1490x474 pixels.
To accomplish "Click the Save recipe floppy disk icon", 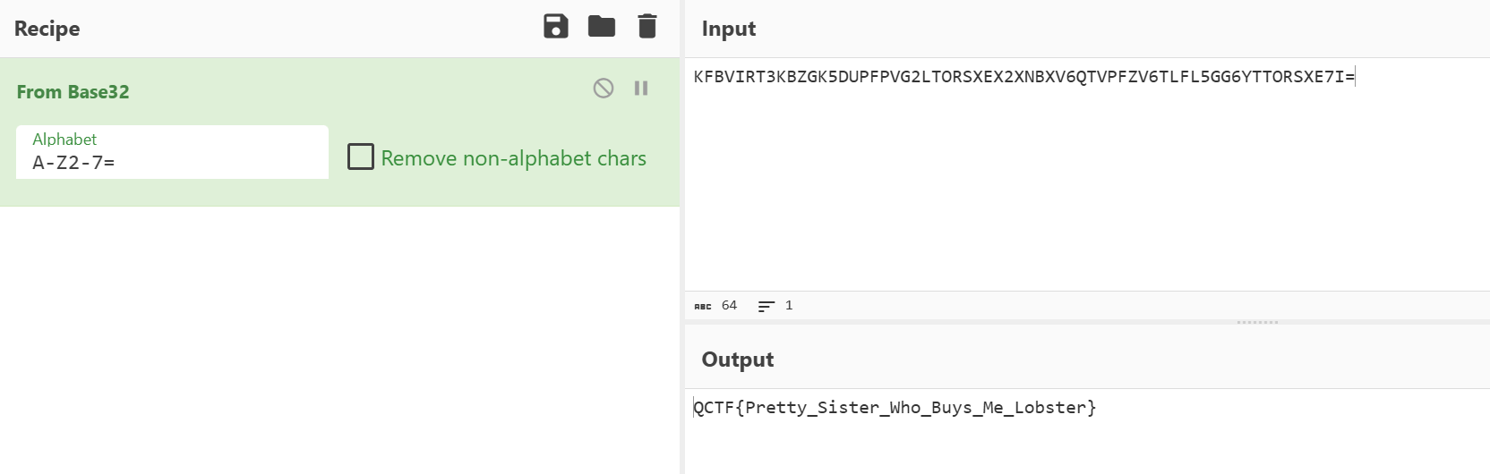I will click(x=556, y=27).
